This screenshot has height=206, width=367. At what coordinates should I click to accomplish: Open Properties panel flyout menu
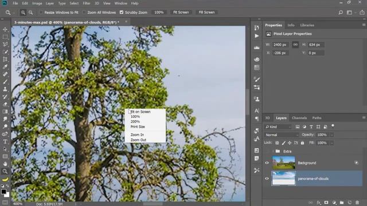tap(364, 25)
